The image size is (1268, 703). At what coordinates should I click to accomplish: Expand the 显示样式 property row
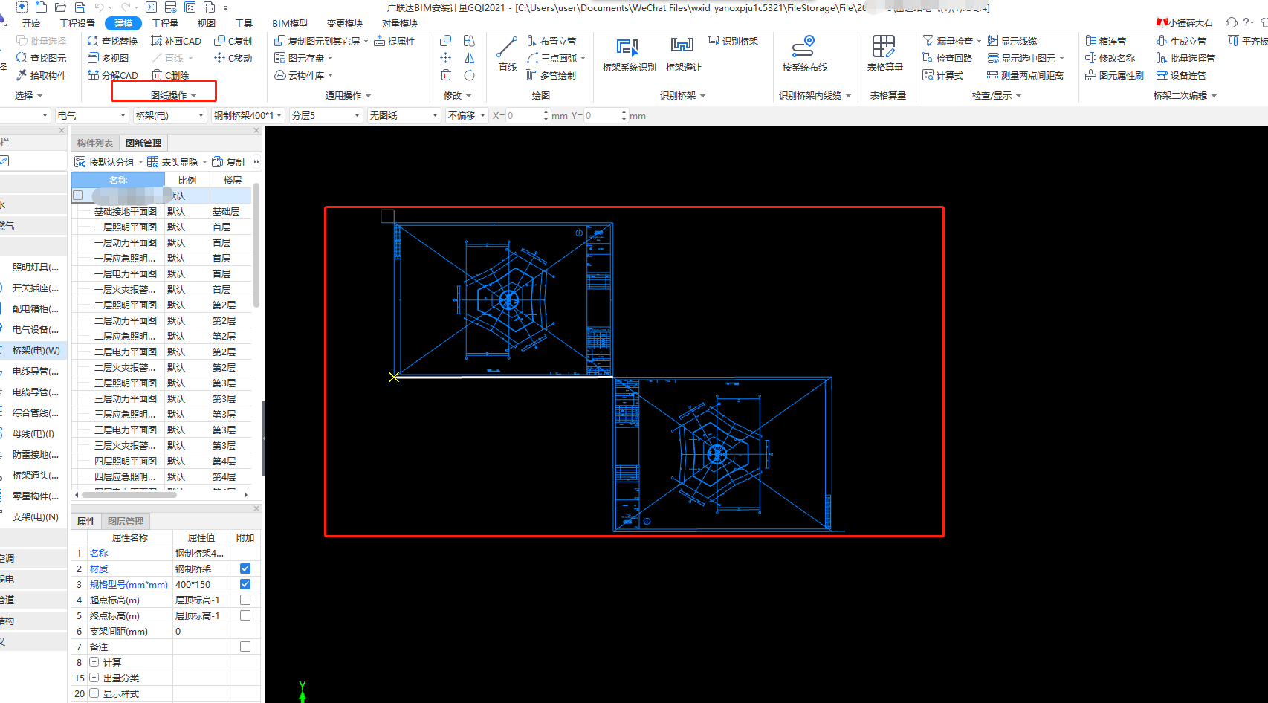click(94, 693)
